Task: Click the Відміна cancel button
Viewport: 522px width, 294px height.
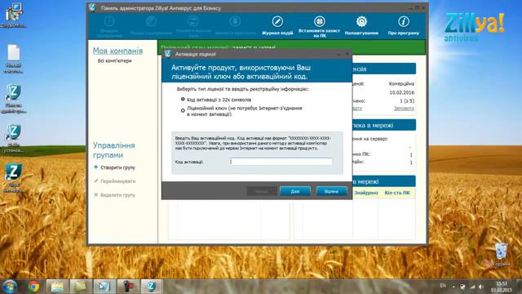Action: 331,191
